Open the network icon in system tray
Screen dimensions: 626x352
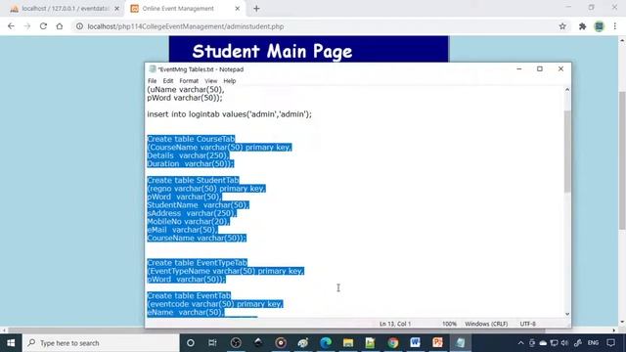point(554,343)
